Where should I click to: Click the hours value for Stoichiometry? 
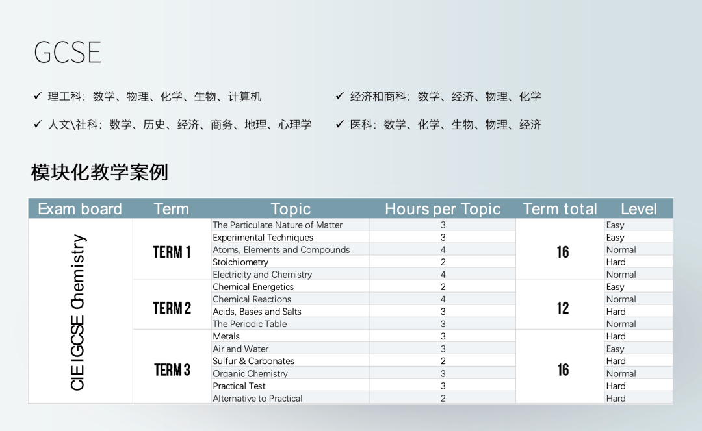[x=443, y=262]
